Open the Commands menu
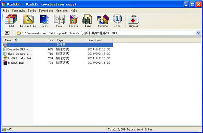This screenshot has height=133, width=203. coord(18,11)
